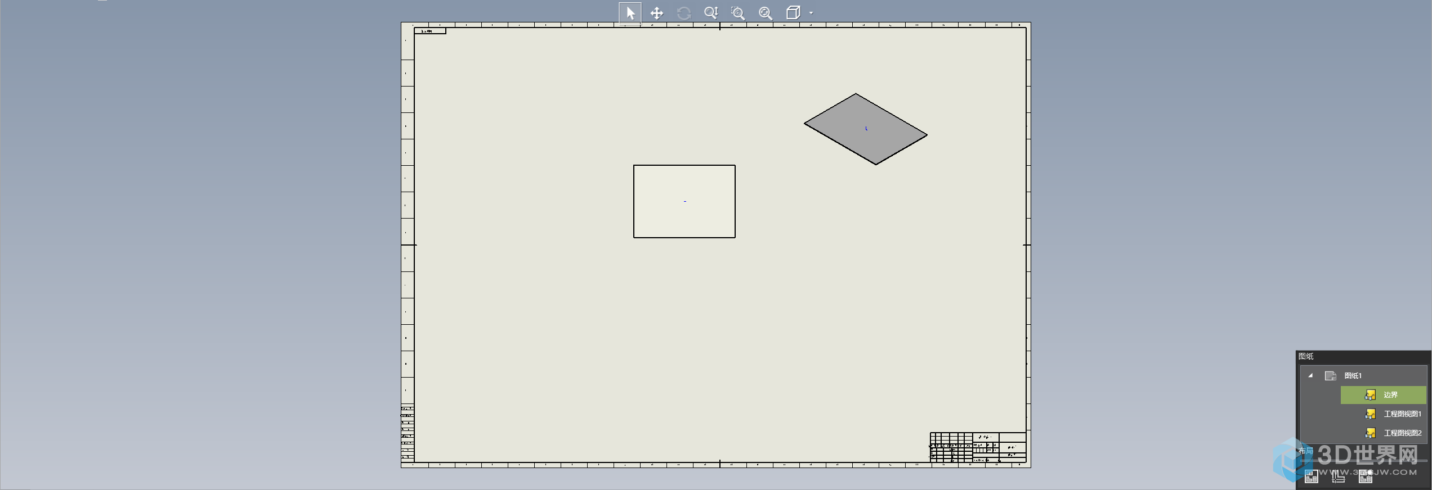The height and width of the screenshot is (490, 1432).
Task: Click the view cube display icon
Action: [x=793, y=13]
